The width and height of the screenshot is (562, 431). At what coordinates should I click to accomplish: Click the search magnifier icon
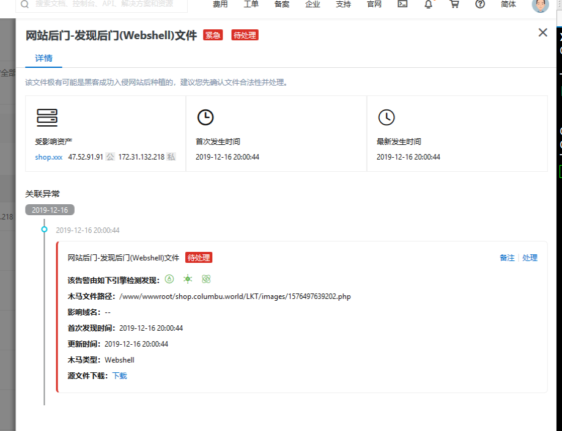coord(25,4)
